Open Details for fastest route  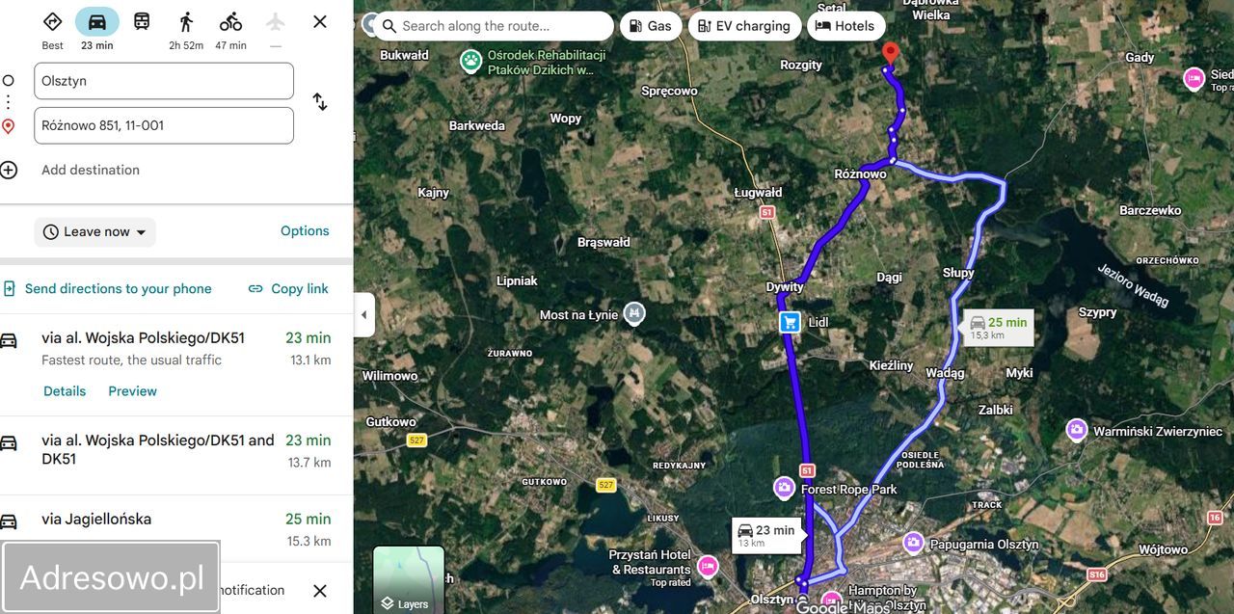click(65, 391)
